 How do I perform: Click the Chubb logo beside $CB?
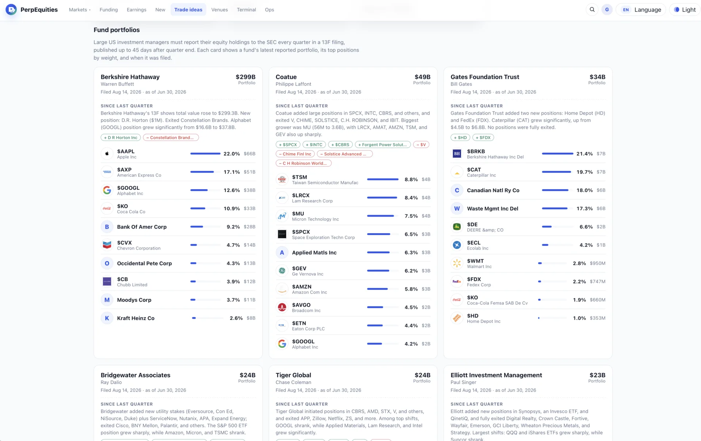point(107,281)
